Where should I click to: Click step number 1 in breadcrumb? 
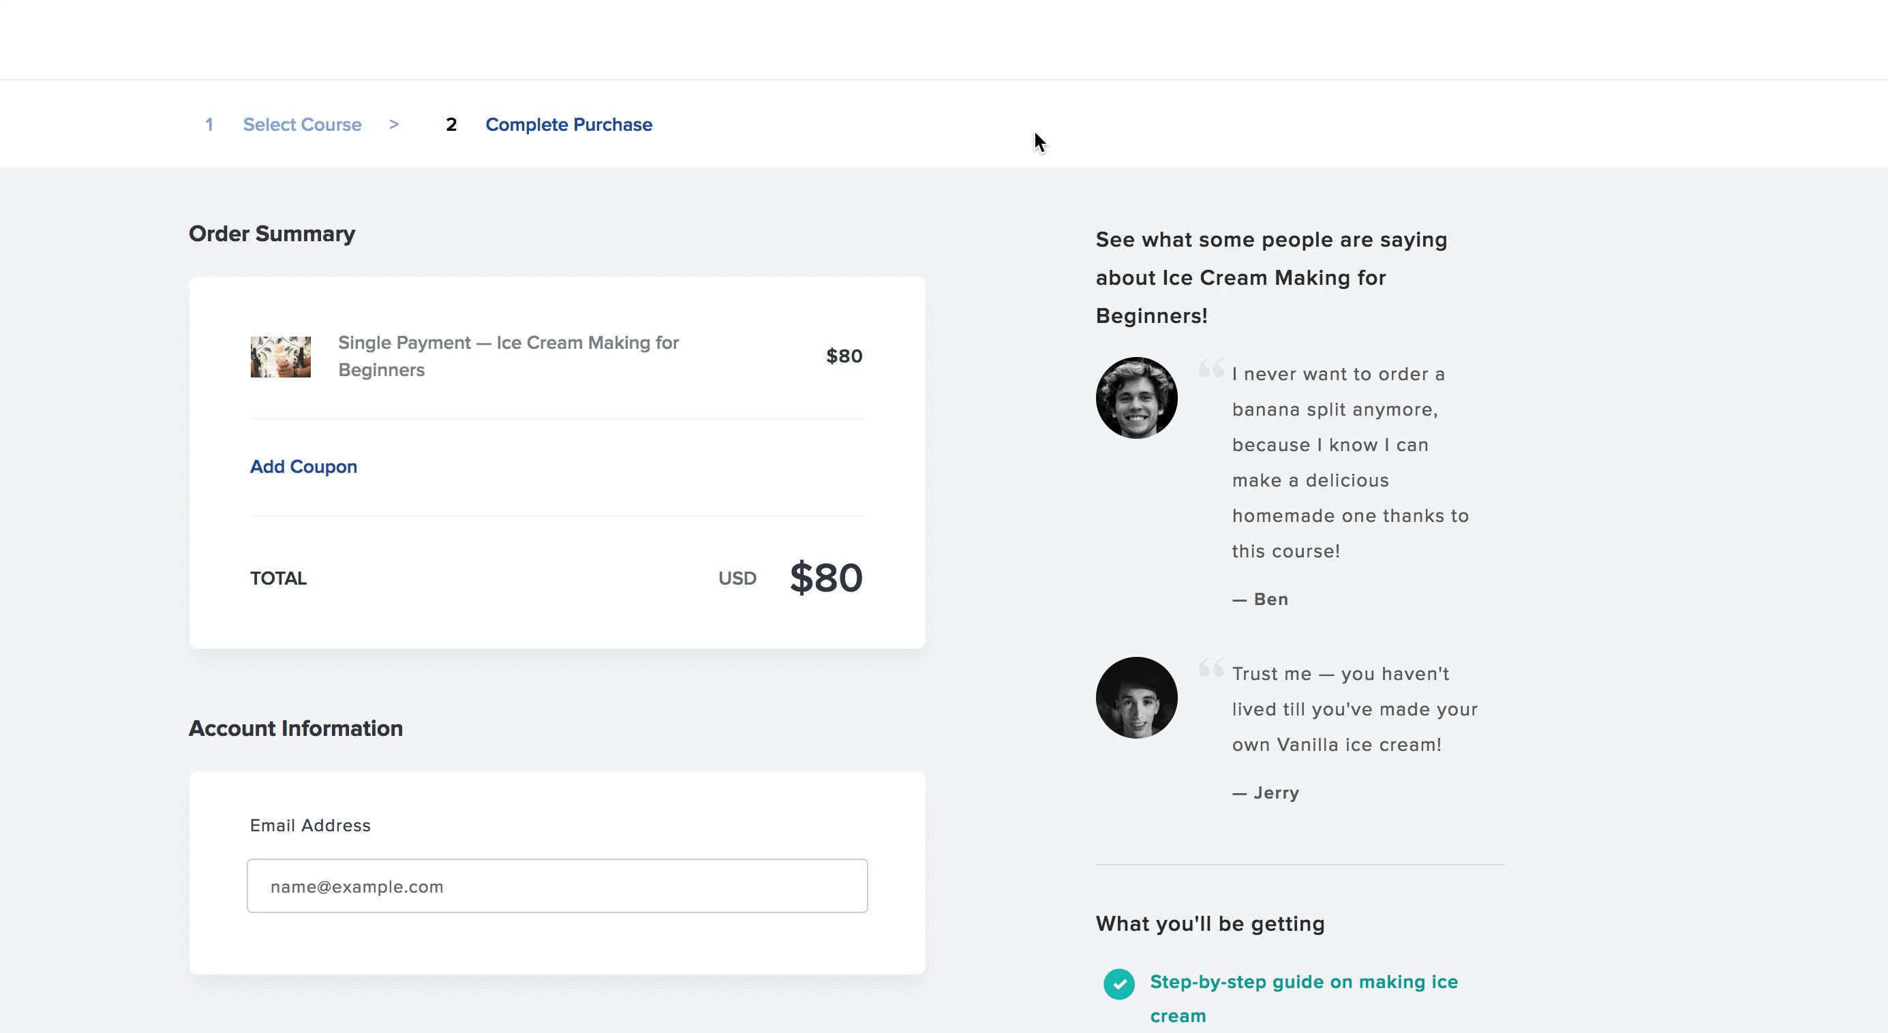[x=209, y=125]
